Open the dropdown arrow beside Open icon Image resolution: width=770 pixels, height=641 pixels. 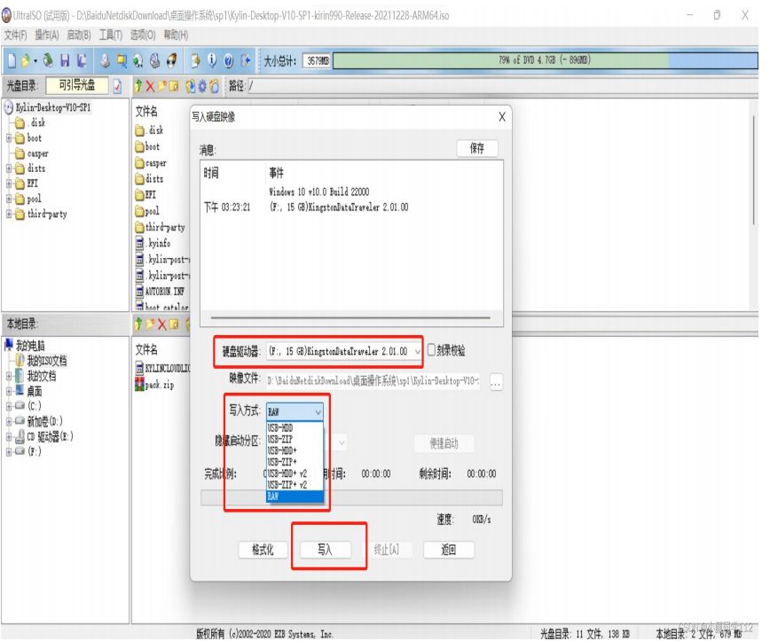tap(35, 61)
